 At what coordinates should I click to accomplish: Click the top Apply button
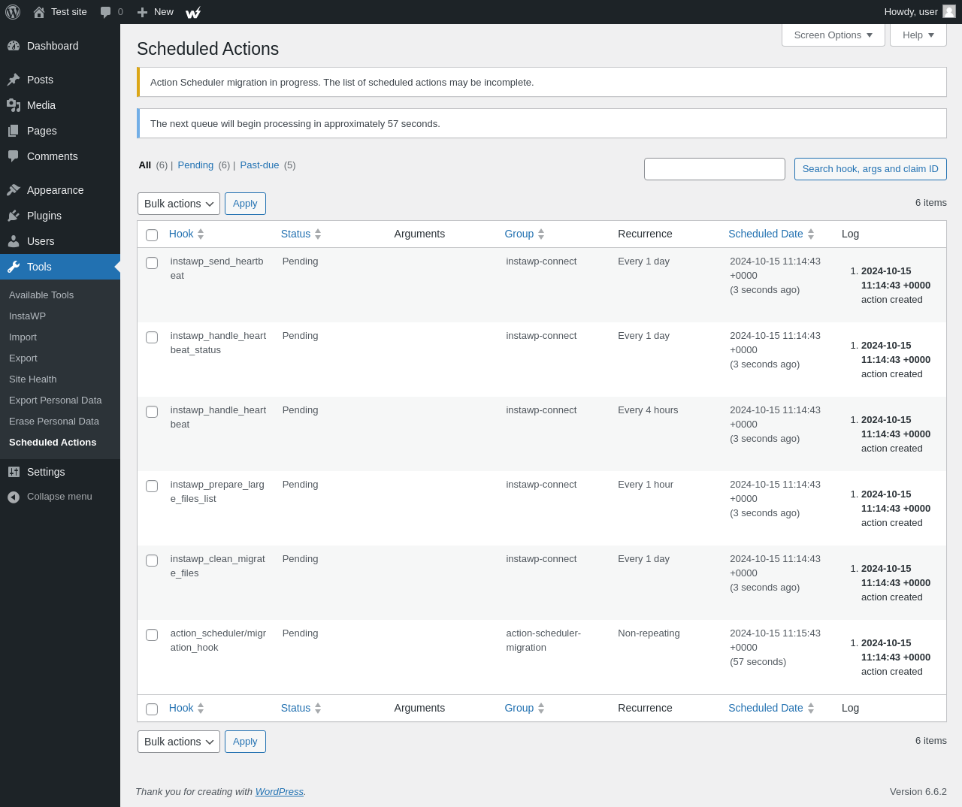tap(245, 204)
